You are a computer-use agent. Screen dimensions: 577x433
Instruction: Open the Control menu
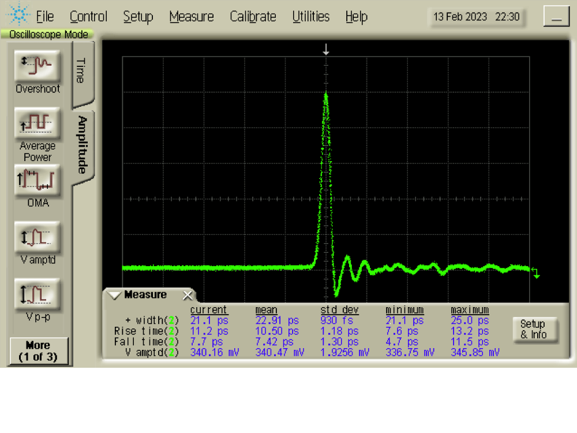point(88,17)
